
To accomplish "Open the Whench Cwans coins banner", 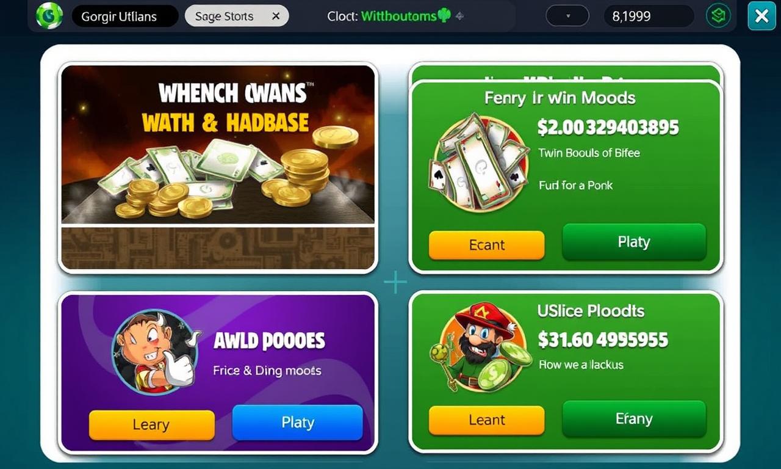I will 218,167.
